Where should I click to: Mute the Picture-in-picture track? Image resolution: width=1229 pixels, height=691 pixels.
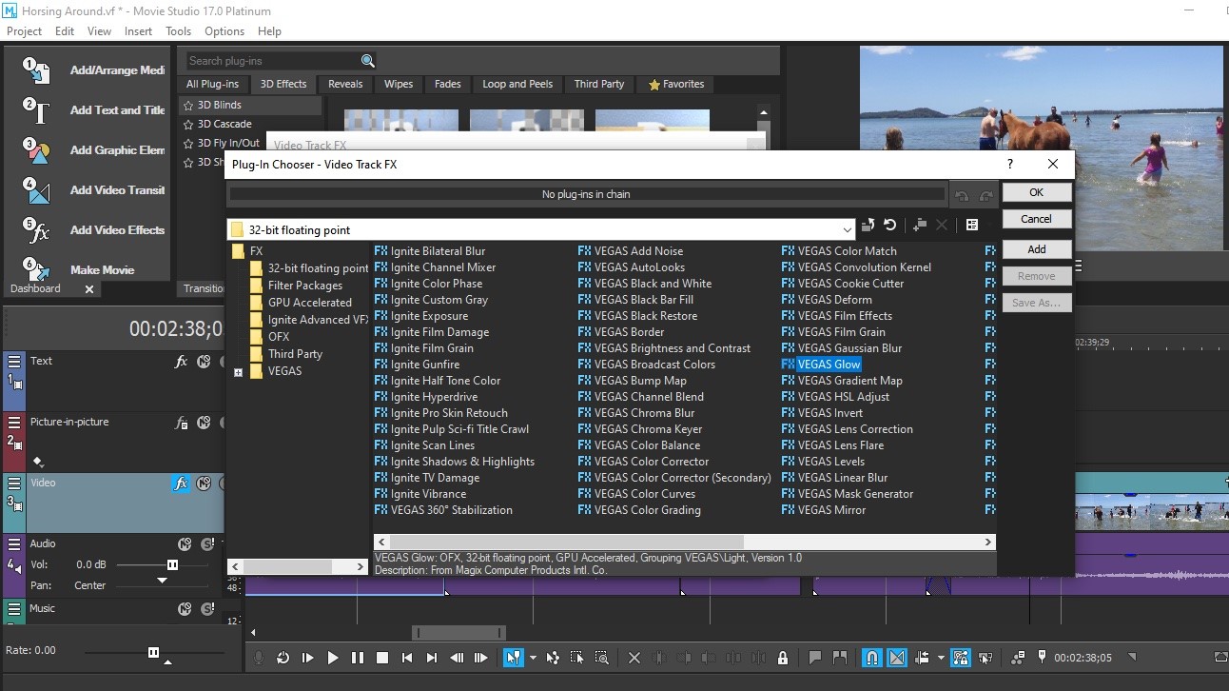pos(204,423)
